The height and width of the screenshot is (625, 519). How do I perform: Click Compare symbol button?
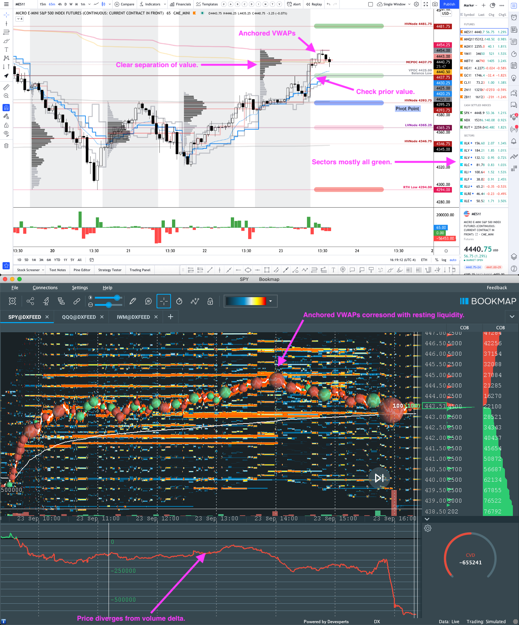(x=124, y=4)
